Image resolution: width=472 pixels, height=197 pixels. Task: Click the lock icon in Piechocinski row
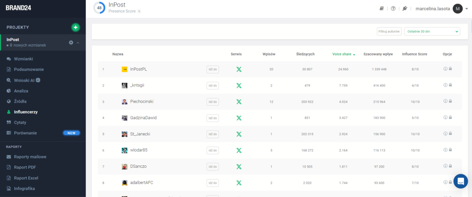(x=450, y=101)
